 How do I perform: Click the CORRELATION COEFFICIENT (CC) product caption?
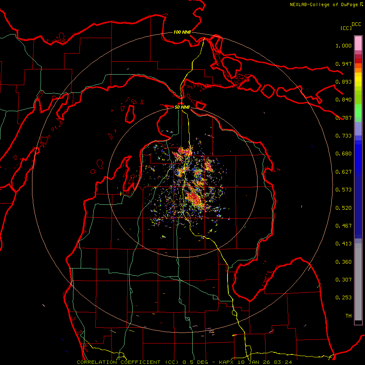[x=128, y=362]
